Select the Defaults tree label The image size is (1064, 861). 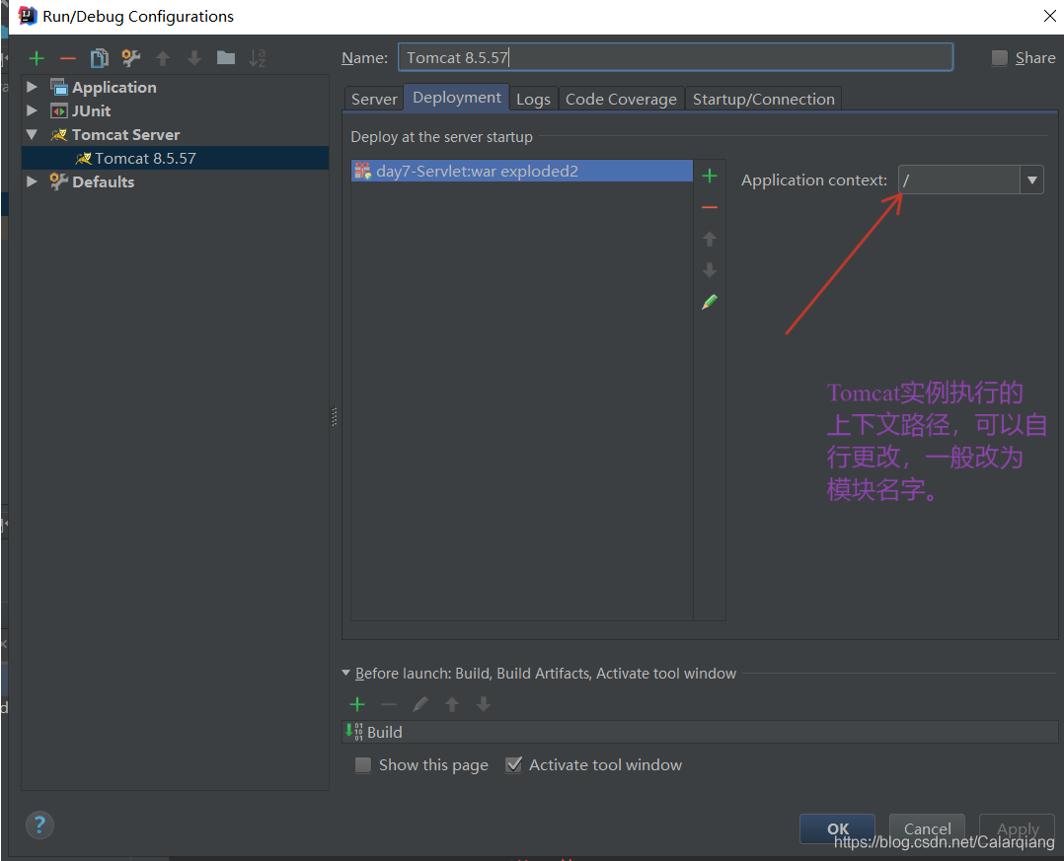click(x=103, y=181)
